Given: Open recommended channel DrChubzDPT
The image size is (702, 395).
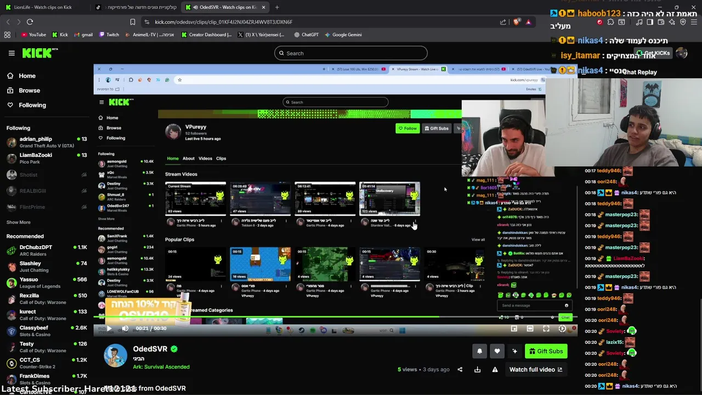Looking at the screenshot, I should coord(46,250).
